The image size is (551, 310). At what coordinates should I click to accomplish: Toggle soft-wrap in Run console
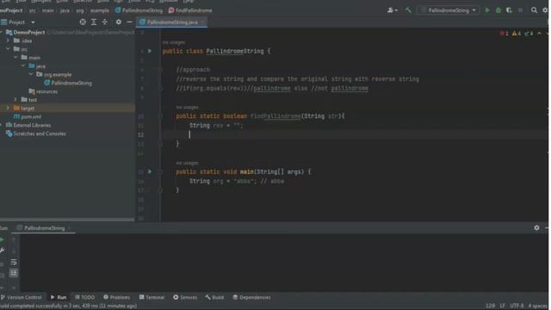click(14, 262)
